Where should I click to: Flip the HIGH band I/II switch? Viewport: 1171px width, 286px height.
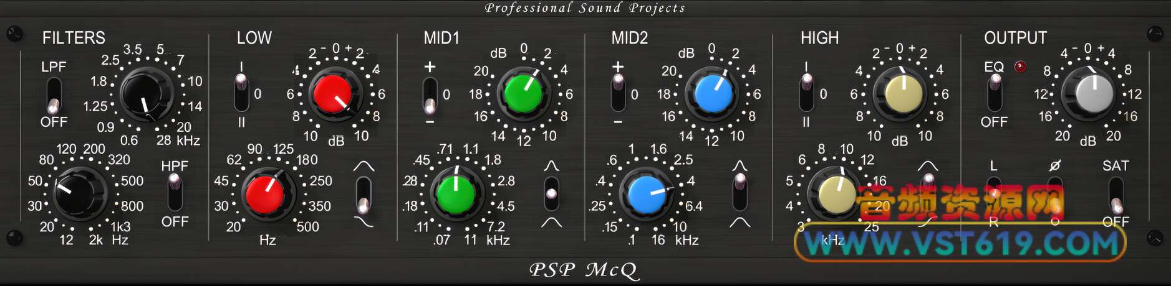pos(807,93)
